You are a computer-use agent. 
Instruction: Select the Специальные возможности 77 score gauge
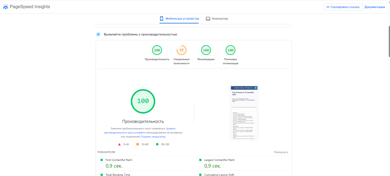click(x=182, y=50)
